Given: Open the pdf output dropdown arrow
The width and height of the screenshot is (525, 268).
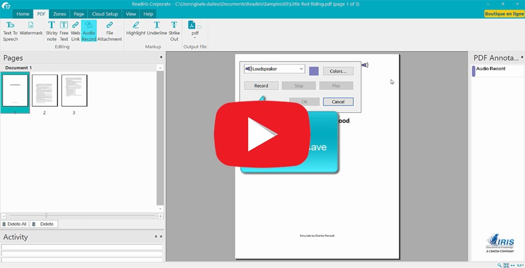Looking at the screenshot, I should coord(195,37).
